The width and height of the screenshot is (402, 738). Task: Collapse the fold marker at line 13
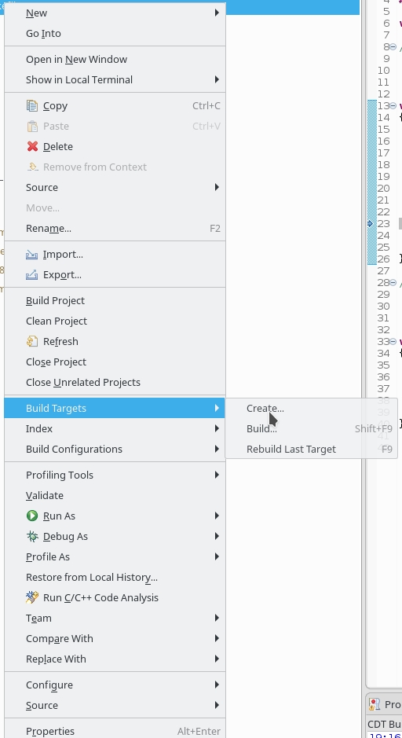(x=393, y=106)
